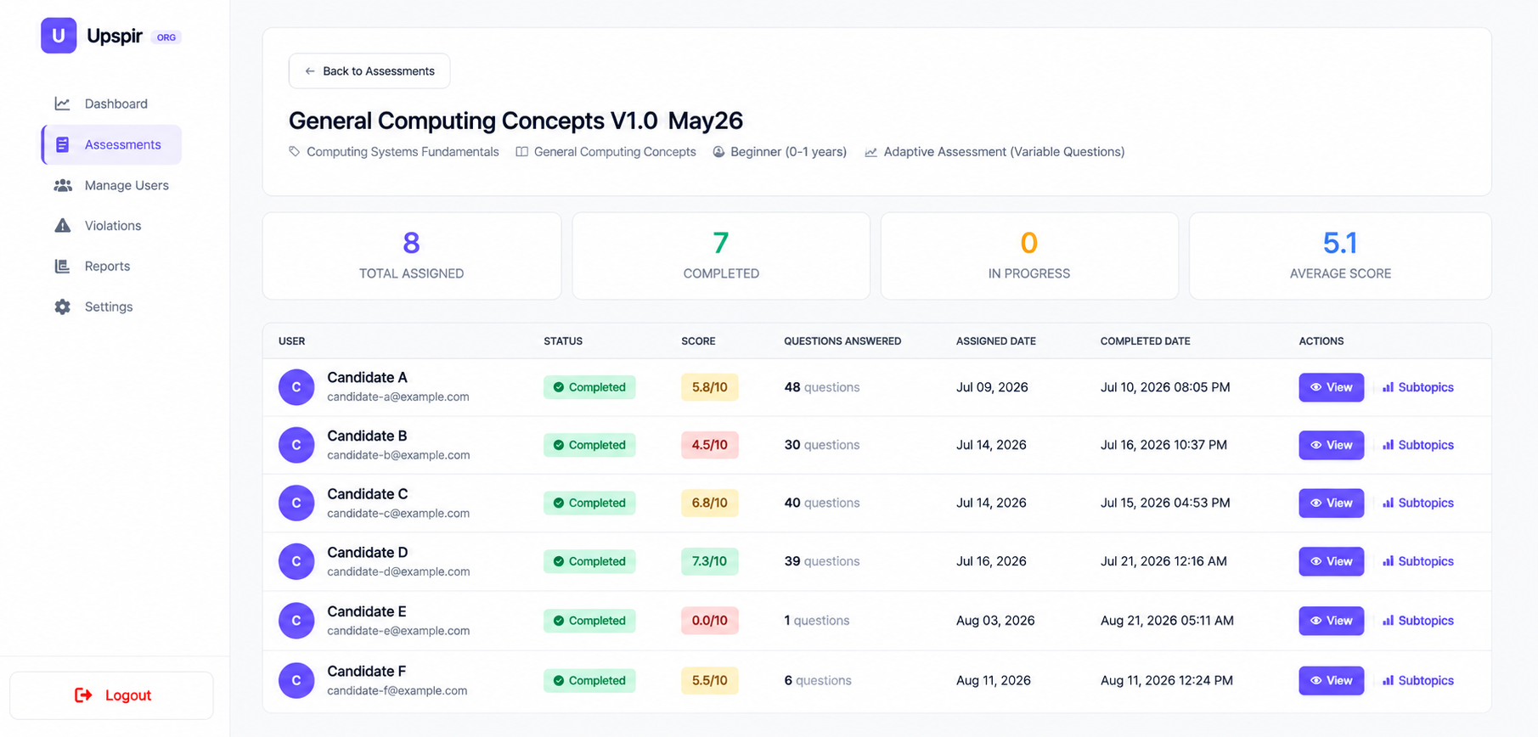Click Candidate A's avatar circle
1538x737 pixels.
[296, 387]
